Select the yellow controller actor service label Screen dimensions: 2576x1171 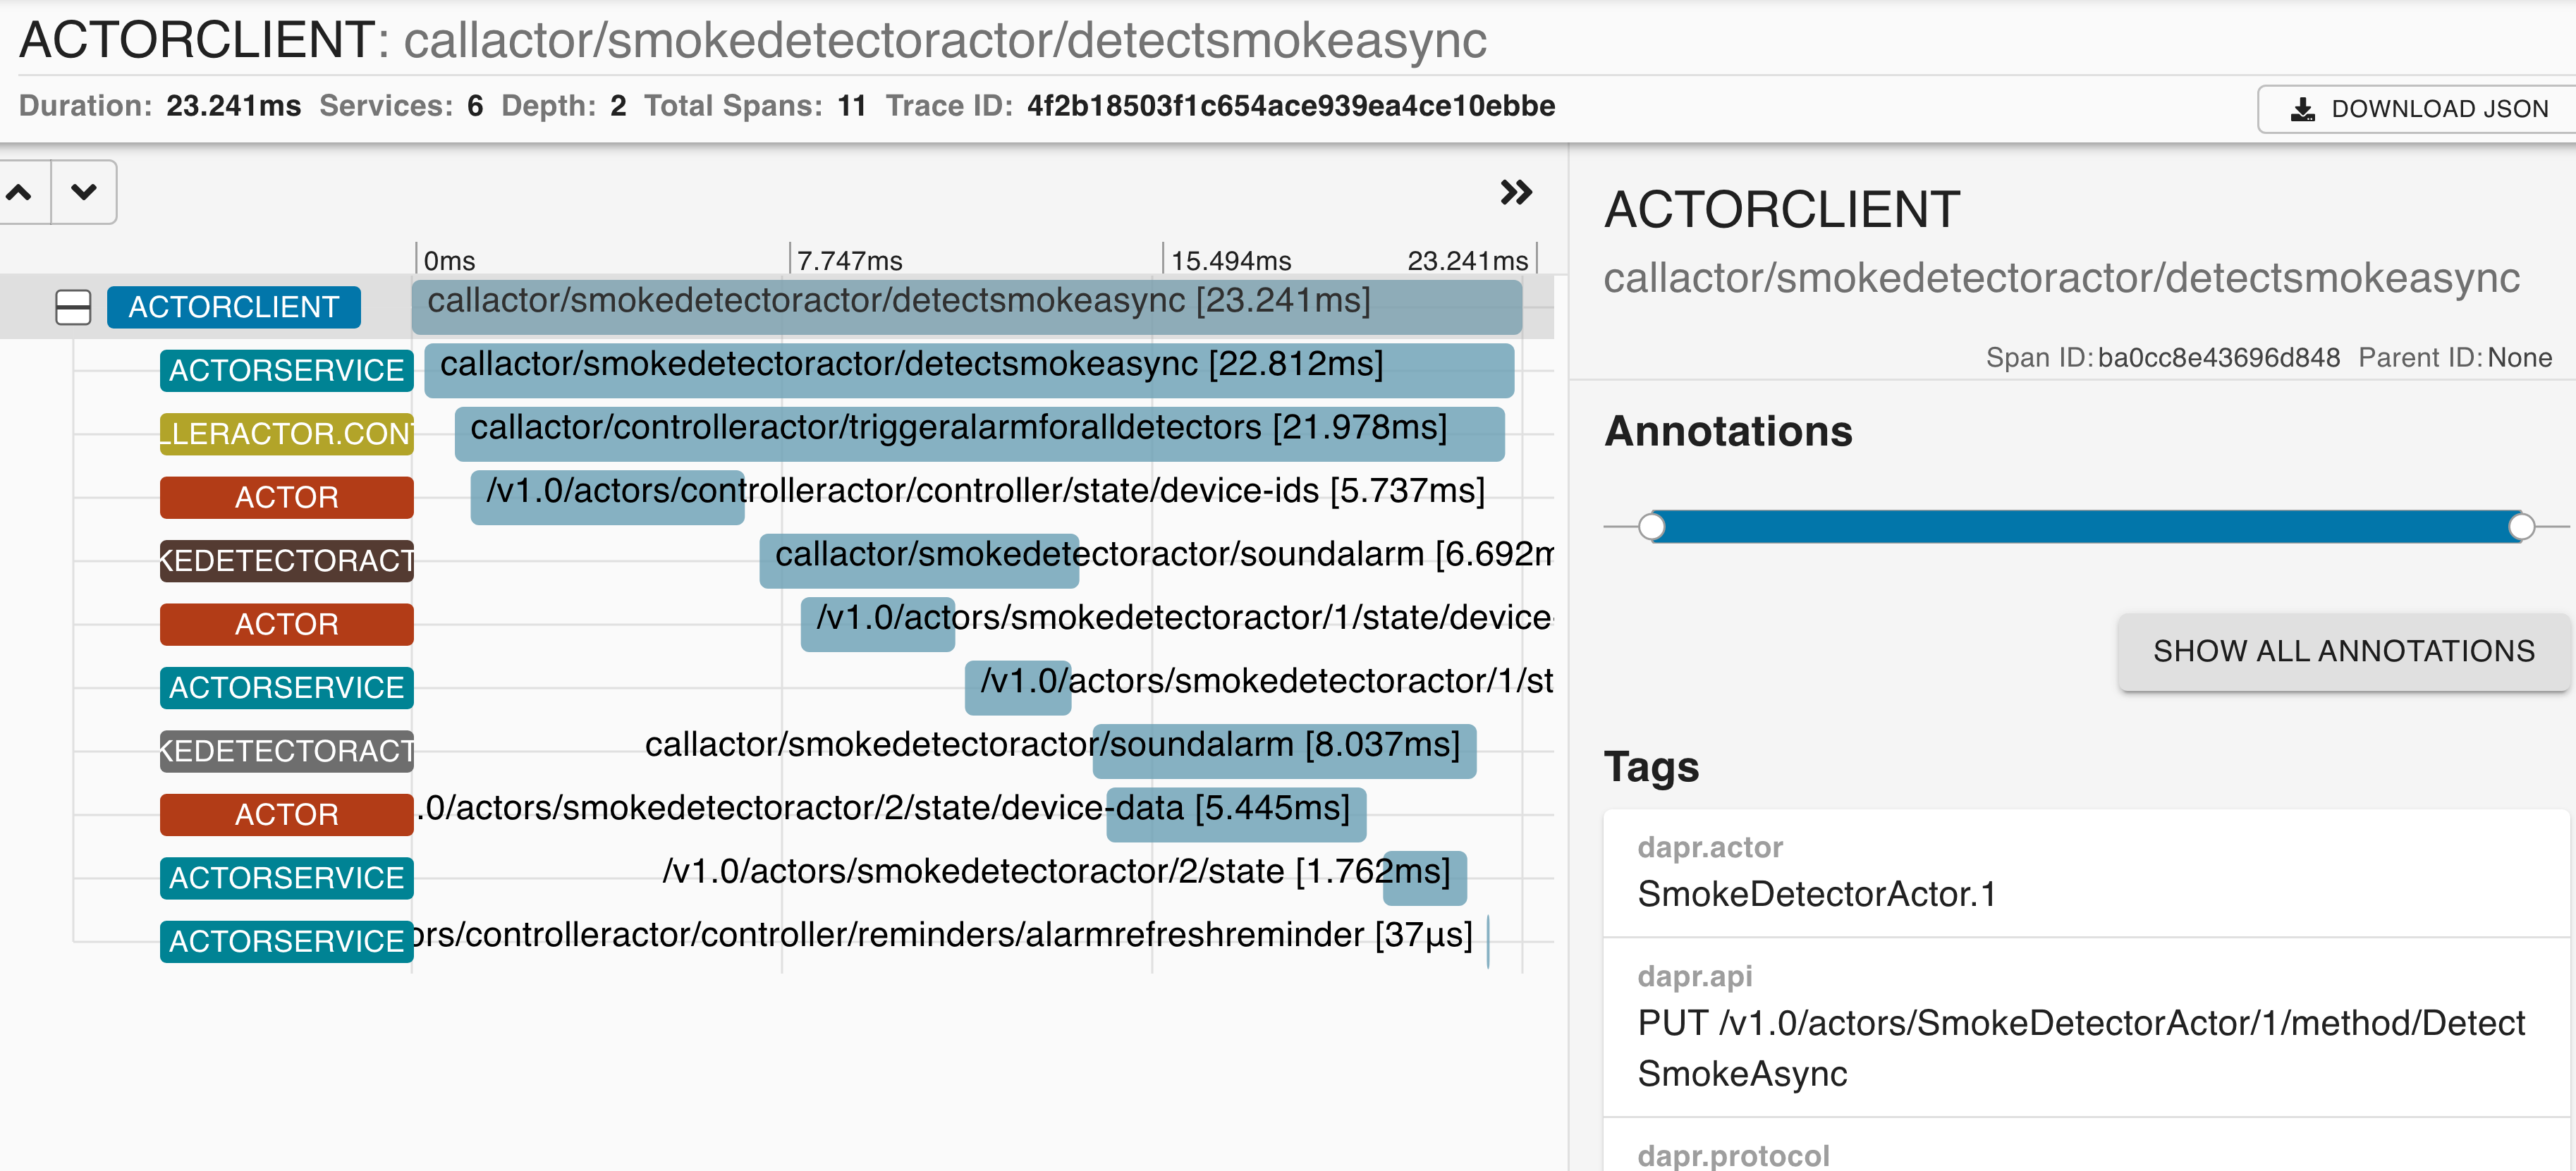[x=286, y=434]
